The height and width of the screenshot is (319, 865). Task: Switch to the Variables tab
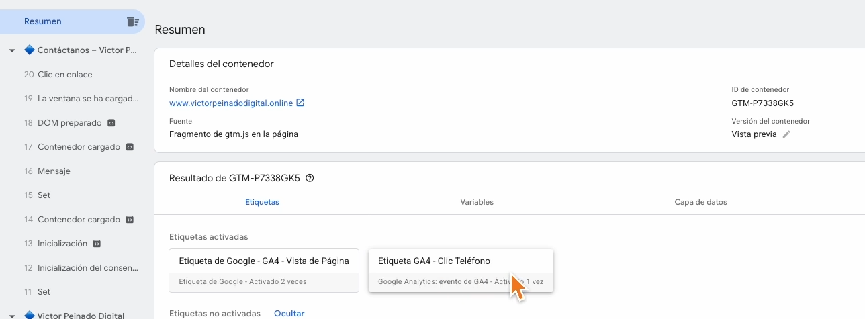point(477,202)
